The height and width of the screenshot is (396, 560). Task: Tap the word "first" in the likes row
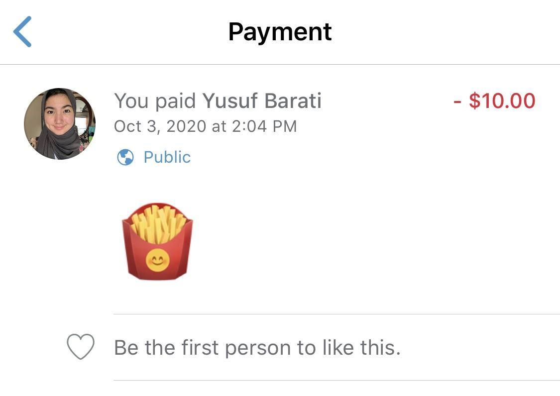point(200,347)
